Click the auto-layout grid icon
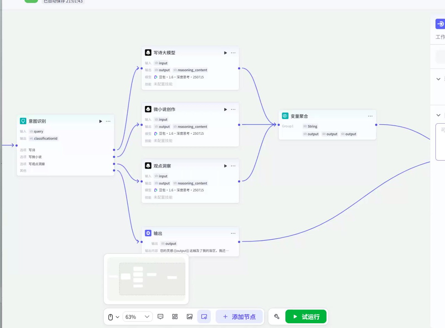 [x=175, y=317]
